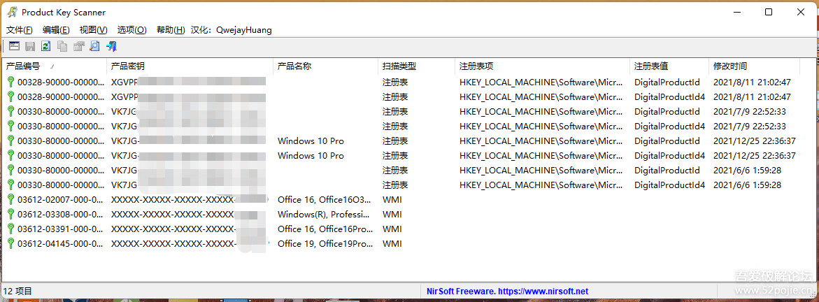
Task: Click 'DigitalProductId' value dated 2021/6/6 1:59:28
Action: 667,171
